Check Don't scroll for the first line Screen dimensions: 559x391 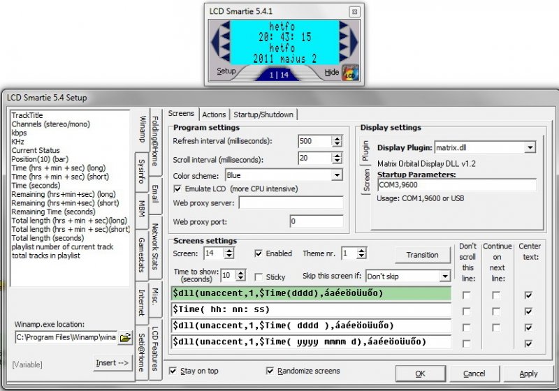click(466, 295)
